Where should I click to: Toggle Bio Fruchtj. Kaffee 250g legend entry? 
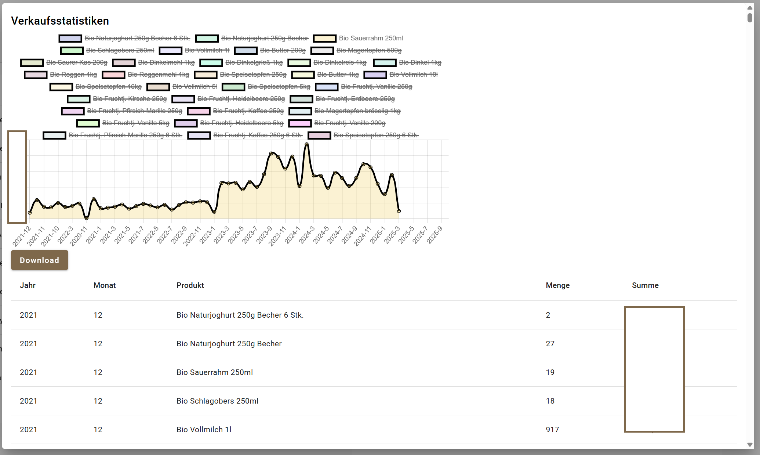click(x=248, y=111)
